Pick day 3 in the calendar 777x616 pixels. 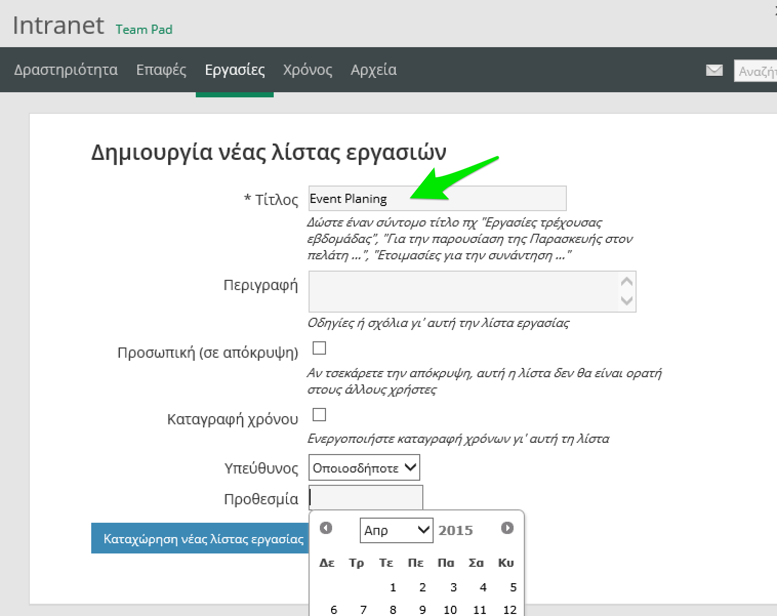(x=453, y=587)
